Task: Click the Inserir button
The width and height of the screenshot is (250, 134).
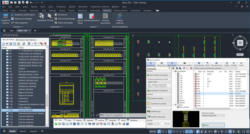Action: click(213, 125)
